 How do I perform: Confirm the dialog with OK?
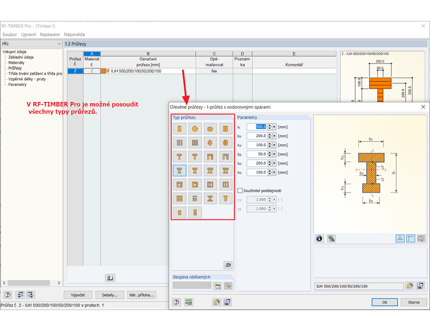385,302
